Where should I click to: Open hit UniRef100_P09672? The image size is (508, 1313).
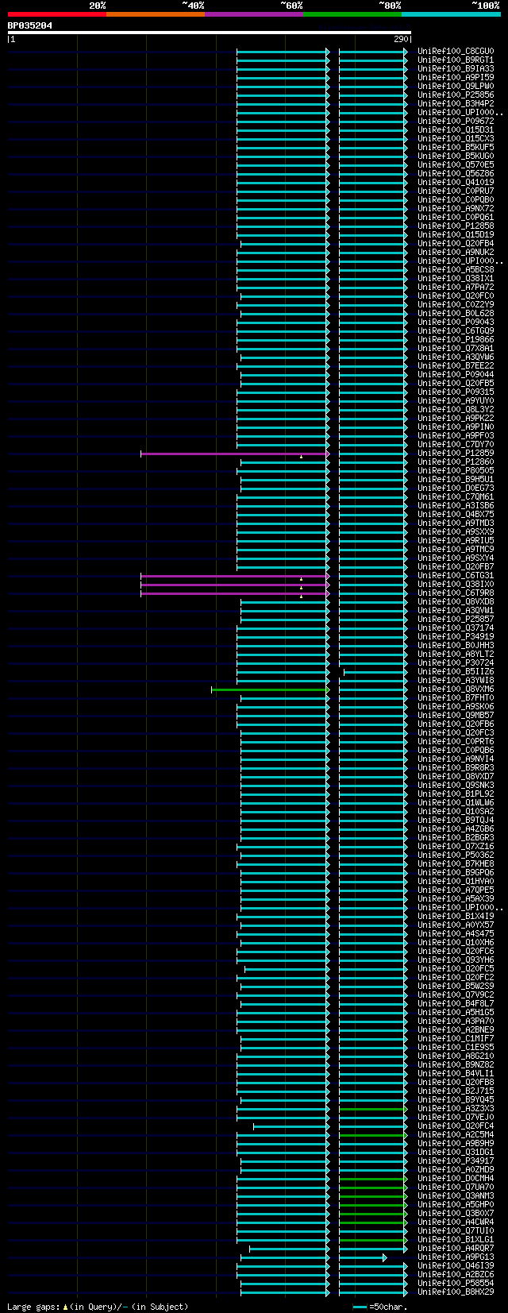coord(456,122)
